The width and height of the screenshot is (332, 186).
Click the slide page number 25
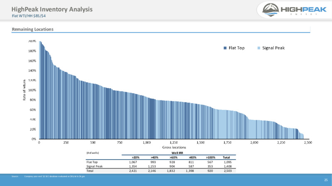coord(326,180)
